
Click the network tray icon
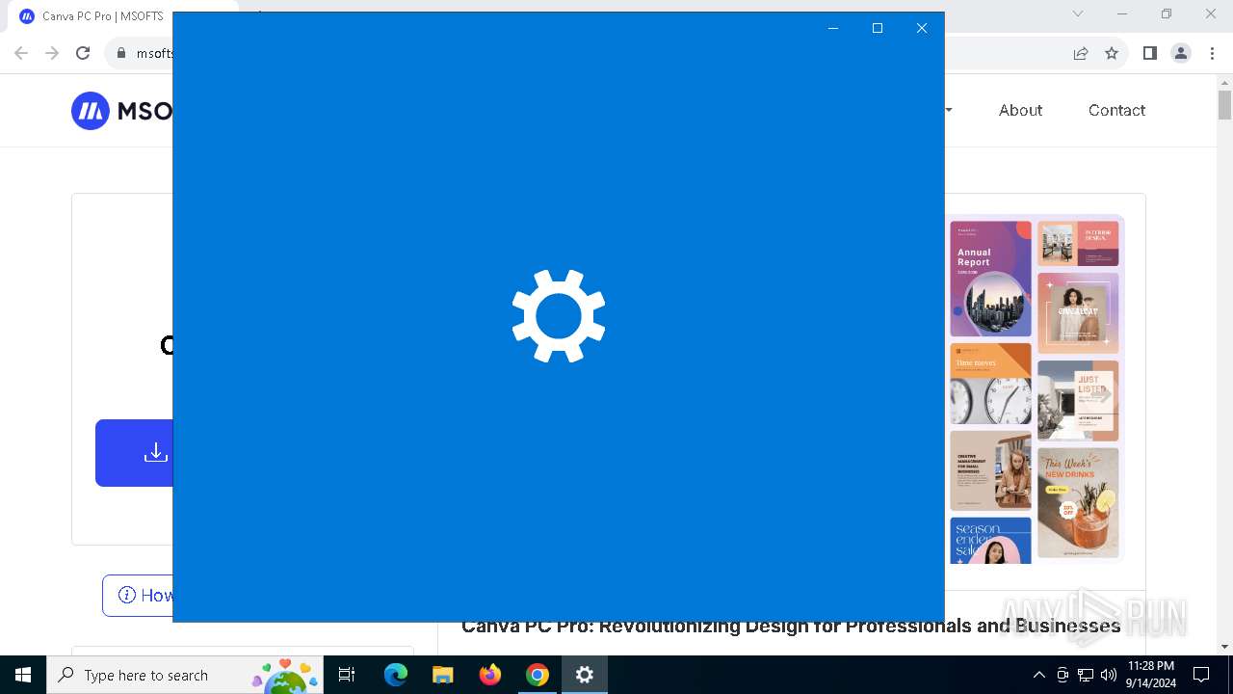coord(1086,675)
